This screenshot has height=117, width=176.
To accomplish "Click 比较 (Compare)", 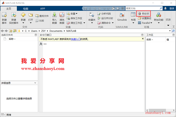I will tap(40, 21).
